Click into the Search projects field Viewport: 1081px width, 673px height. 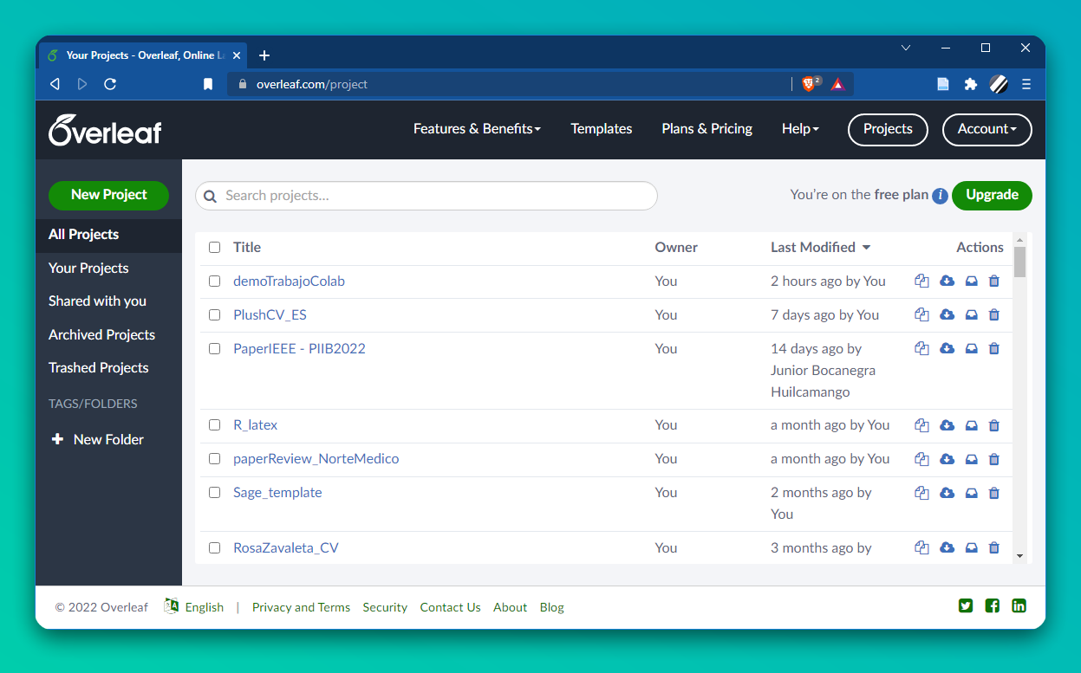click(427, 196)
